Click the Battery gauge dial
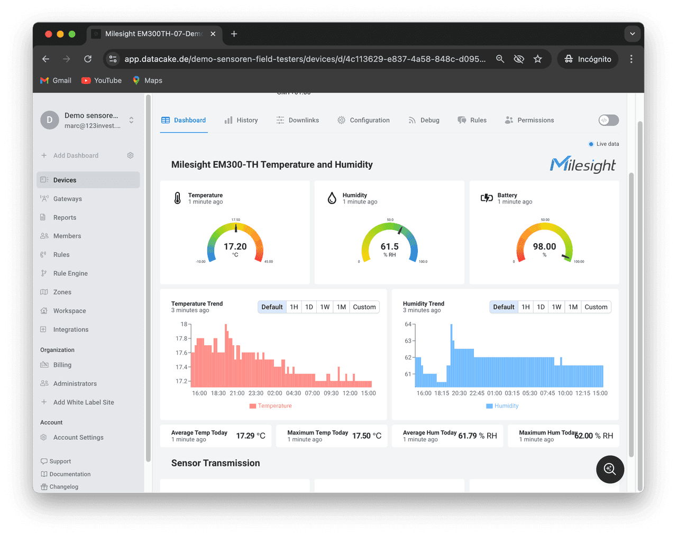The height and width of the screenshot is (536, 677). 544,243
